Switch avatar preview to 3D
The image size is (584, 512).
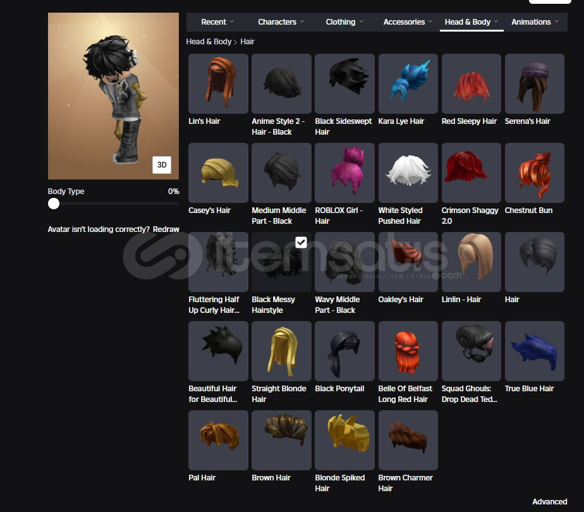(x=162, y=164)
